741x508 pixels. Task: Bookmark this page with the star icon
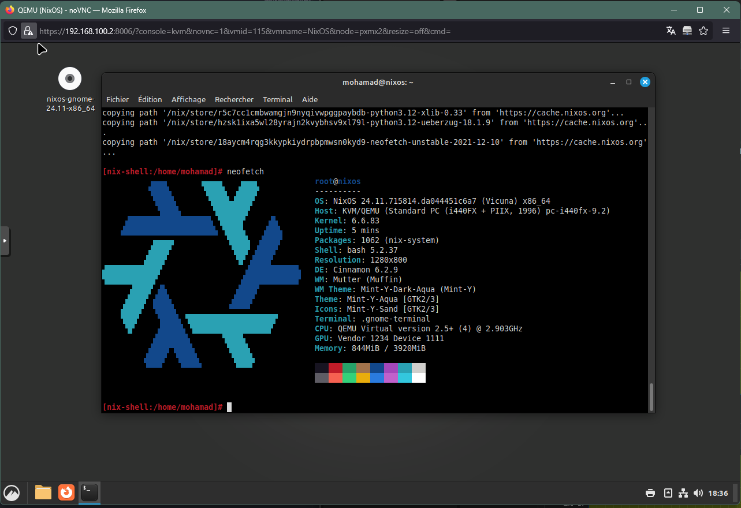(x=703, y=31)
